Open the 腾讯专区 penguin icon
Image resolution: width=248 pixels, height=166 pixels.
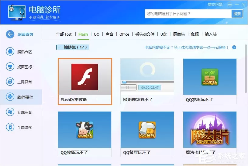click(10, 51)
